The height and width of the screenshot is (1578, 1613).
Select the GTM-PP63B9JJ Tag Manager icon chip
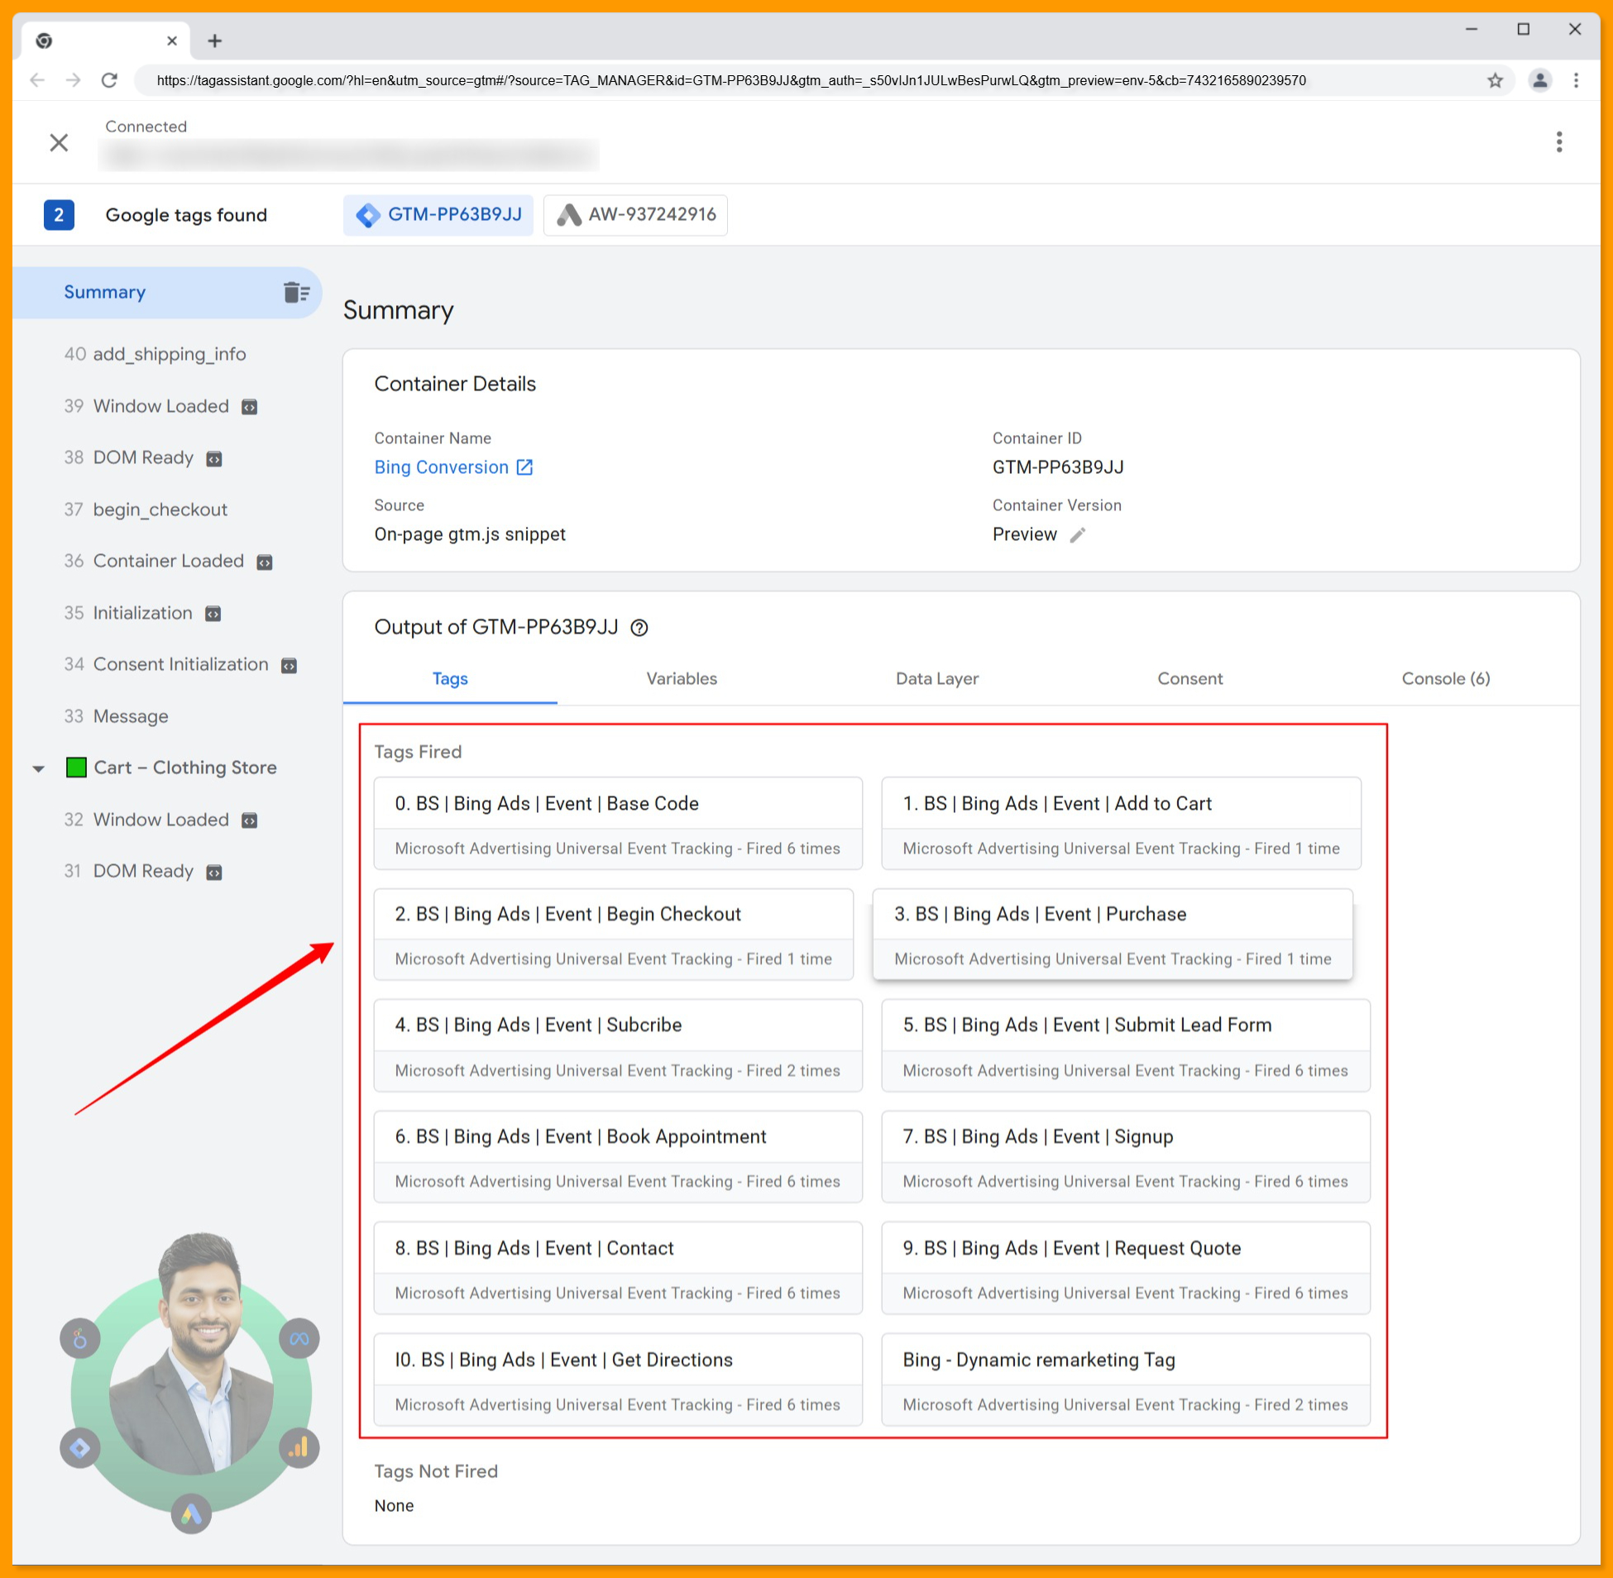click(x=368, y=215)
